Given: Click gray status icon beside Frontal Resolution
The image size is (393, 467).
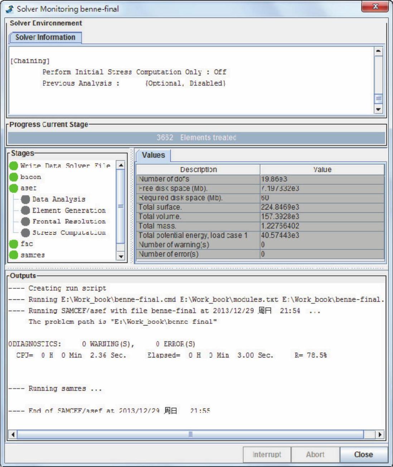Looking at the screenshot, I should click(25, 221).
